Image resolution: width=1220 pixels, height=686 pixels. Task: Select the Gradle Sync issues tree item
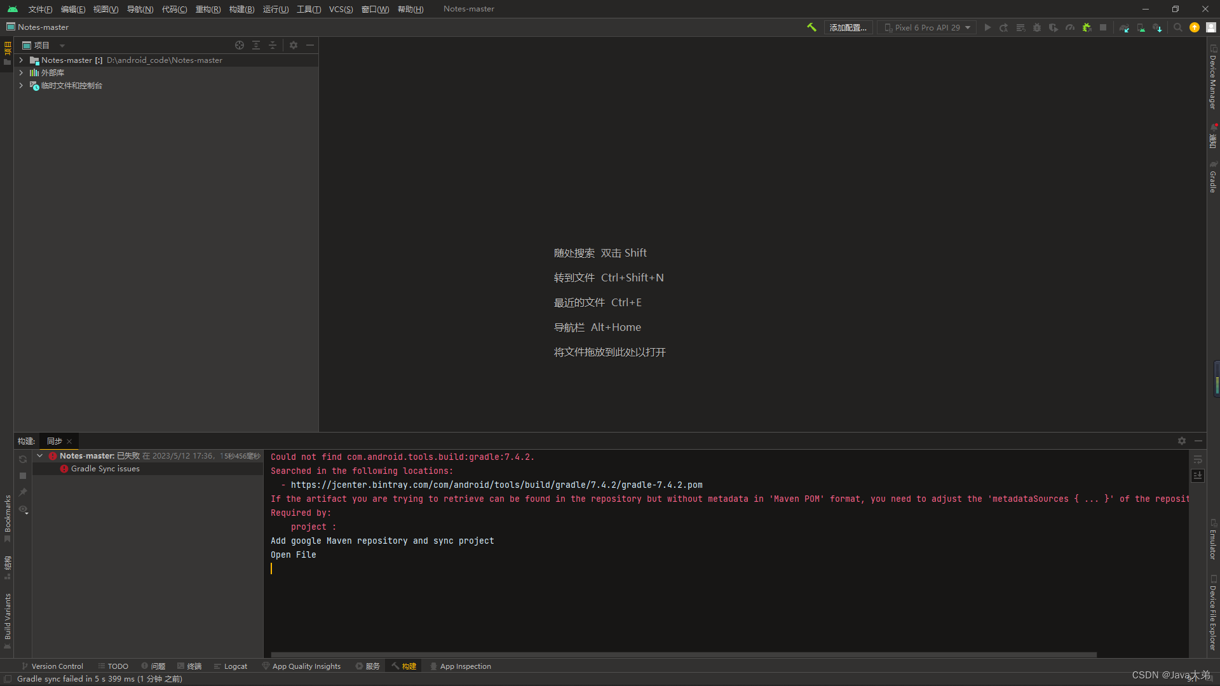coord(148,469)
